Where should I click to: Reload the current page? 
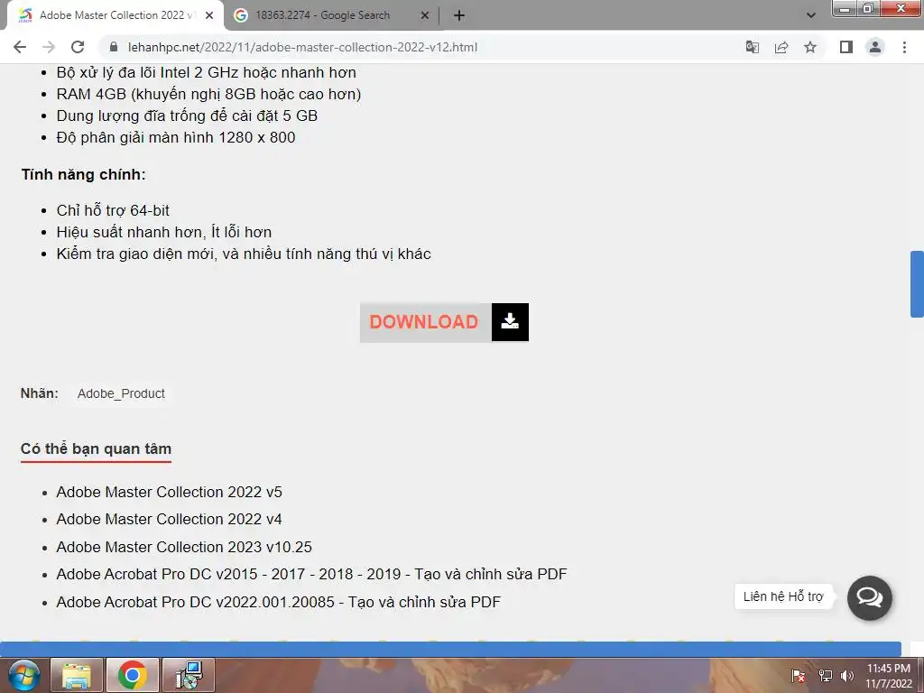[x=78, y=47]
